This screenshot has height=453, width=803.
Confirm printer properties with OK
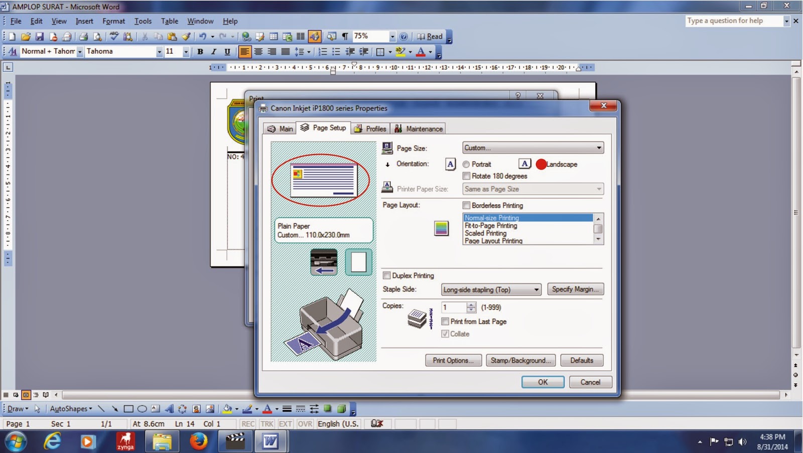pos(543,382)
